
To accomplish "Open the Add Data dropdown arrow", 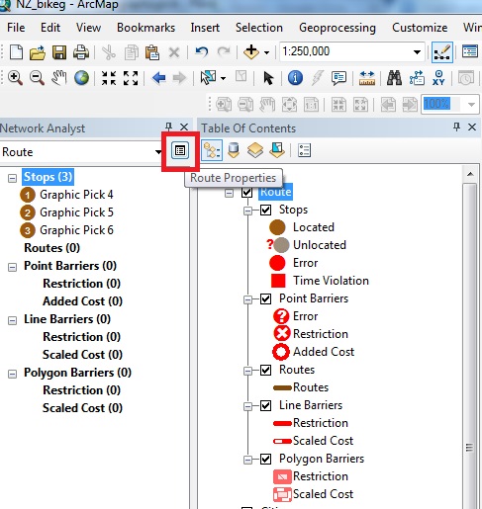I will click(266, 52).
